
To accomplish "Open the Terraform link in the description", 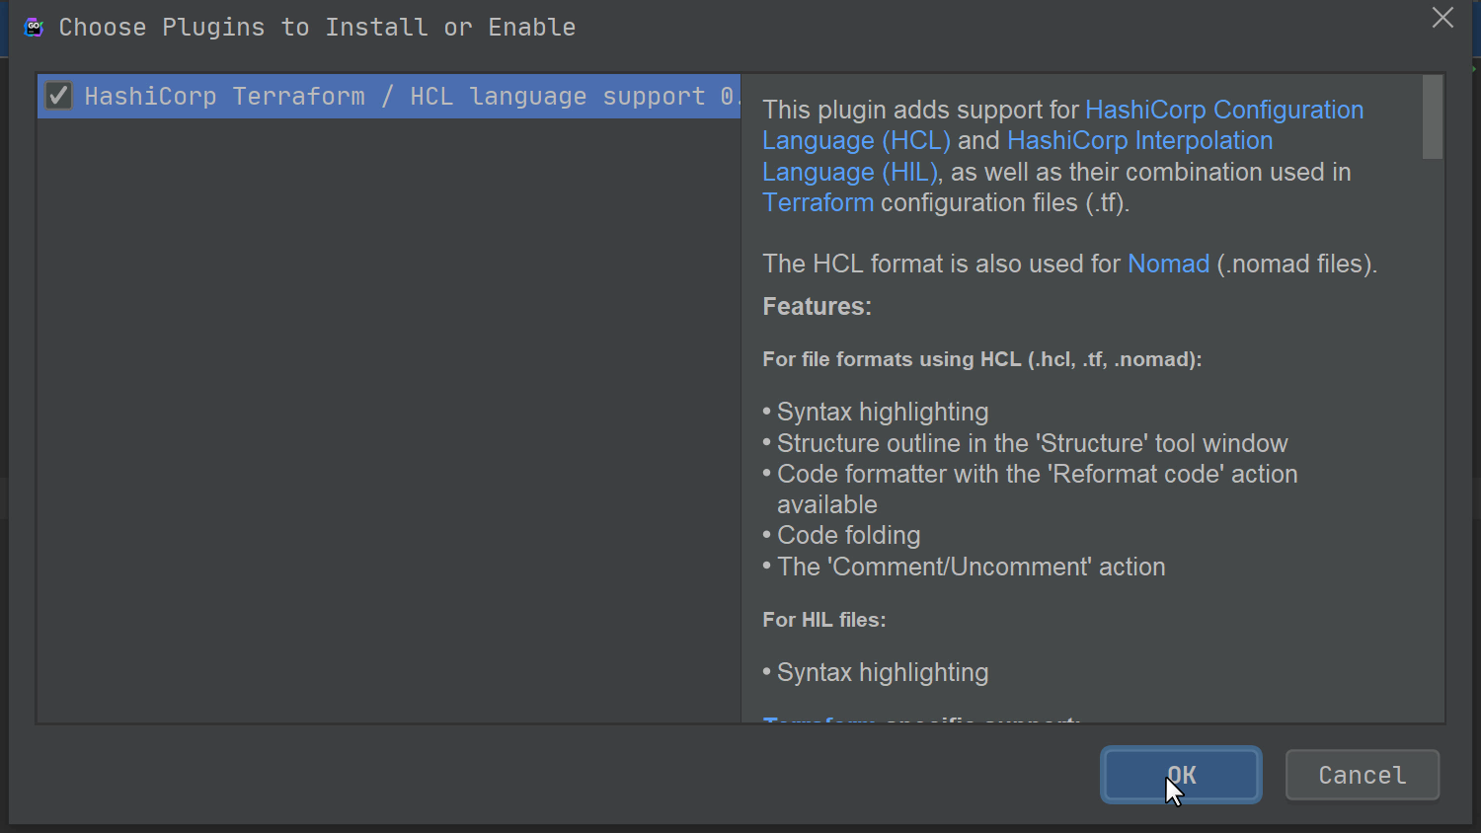I will tap(818, 202).
